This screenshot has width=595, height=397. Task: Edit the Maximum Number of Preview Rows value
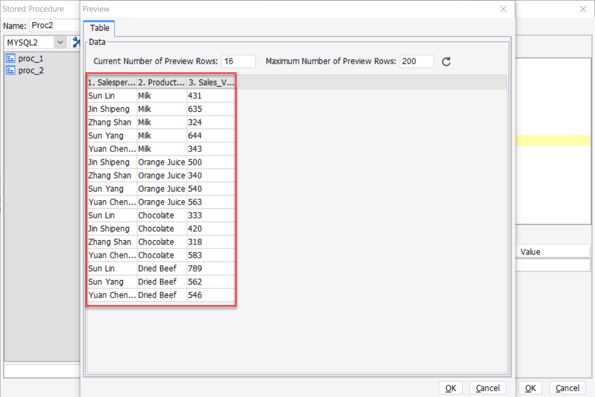pos(416,61)
